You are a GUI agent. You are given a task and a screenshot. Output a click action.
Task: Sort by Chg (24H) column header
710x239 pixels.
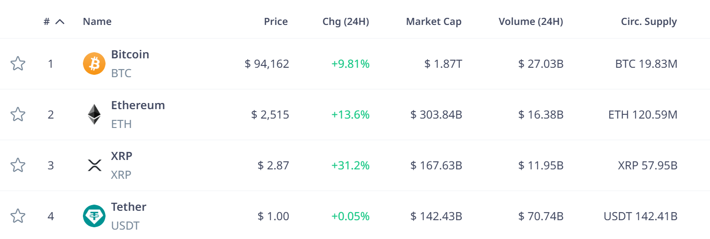pos(345,22)
